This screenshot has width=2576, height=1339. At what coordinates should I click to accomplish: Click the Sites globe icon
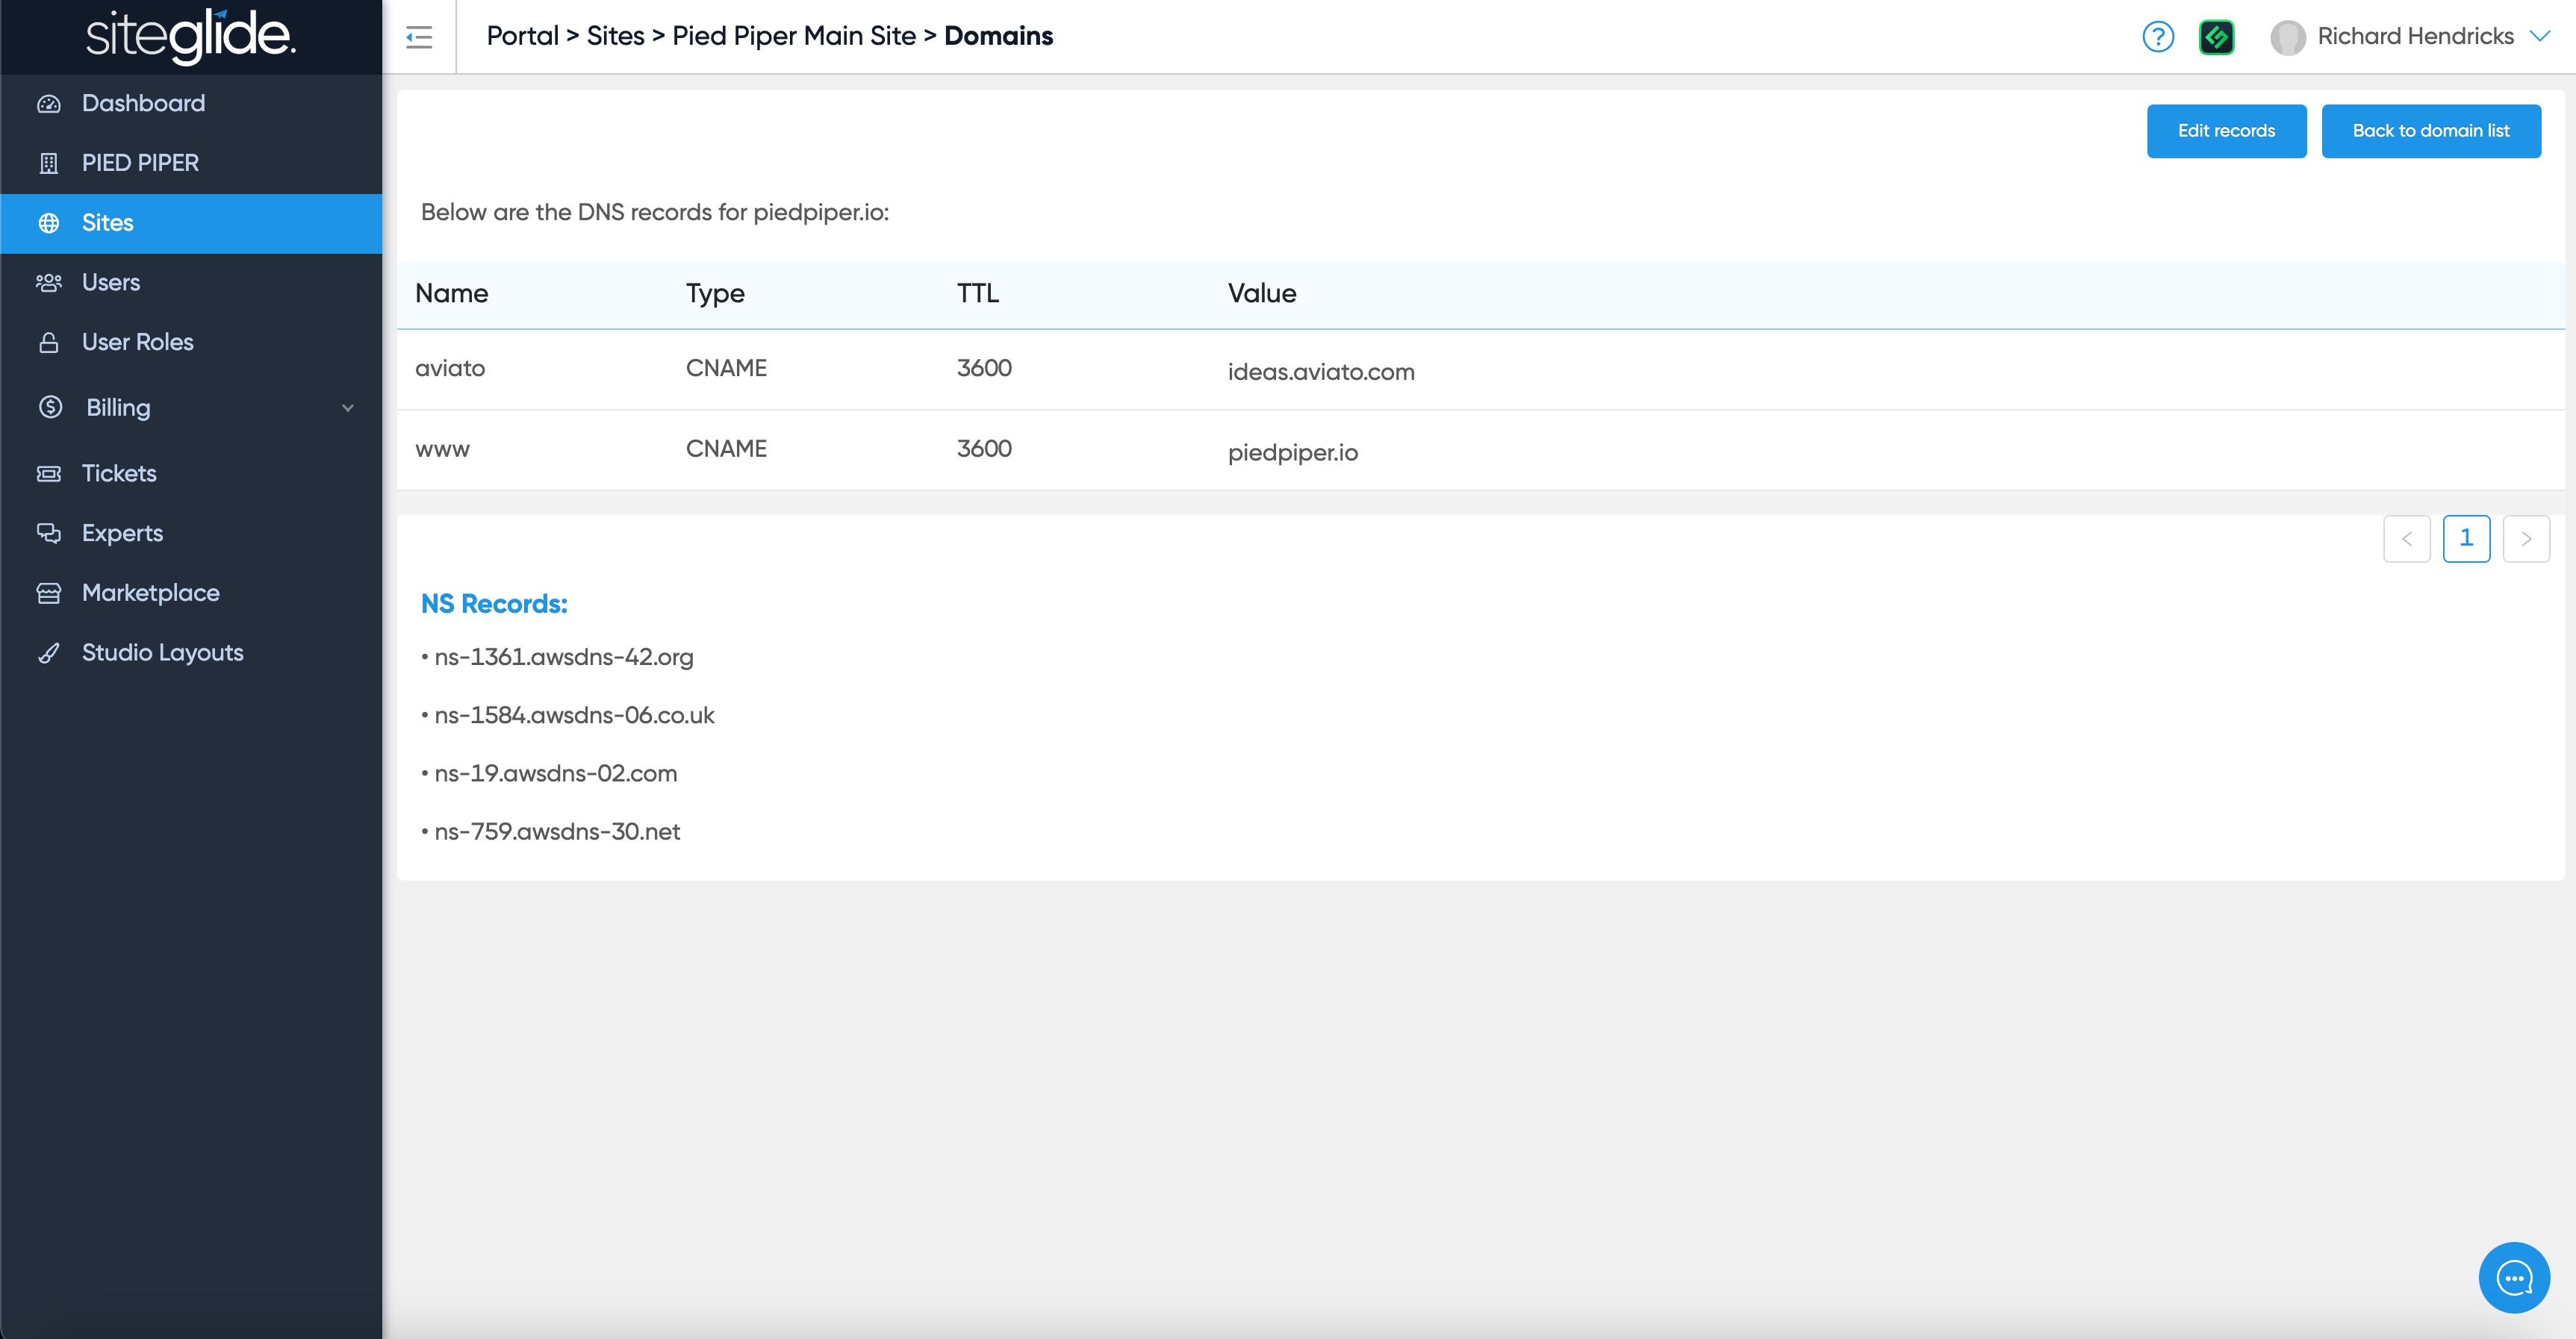point(49,223)
